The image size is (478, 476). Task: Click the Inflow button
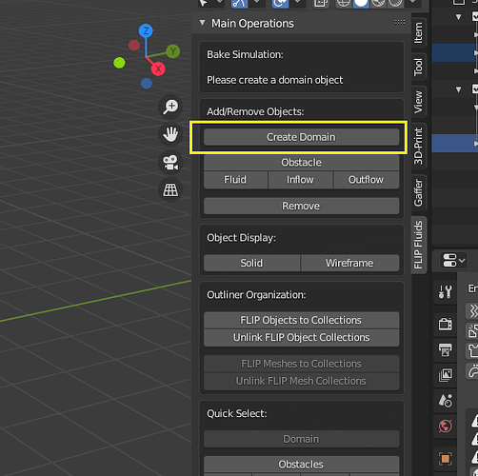(300, 180)
